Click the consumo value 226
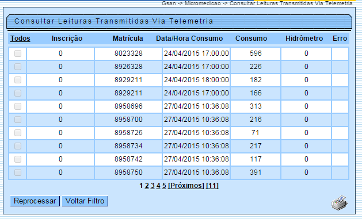Viewport: 362px width, 219px height. 256,67
